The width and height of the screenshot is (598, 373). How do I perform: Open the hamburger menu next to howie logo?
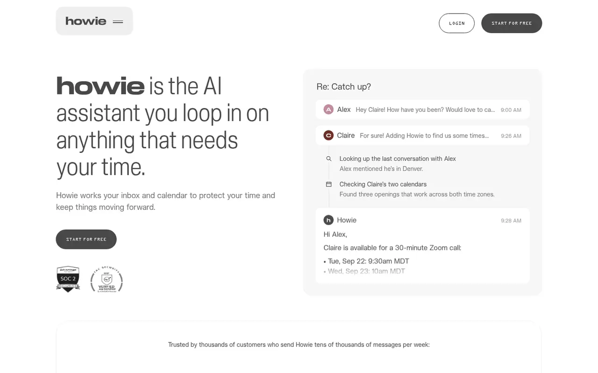[x=118, y=21]
